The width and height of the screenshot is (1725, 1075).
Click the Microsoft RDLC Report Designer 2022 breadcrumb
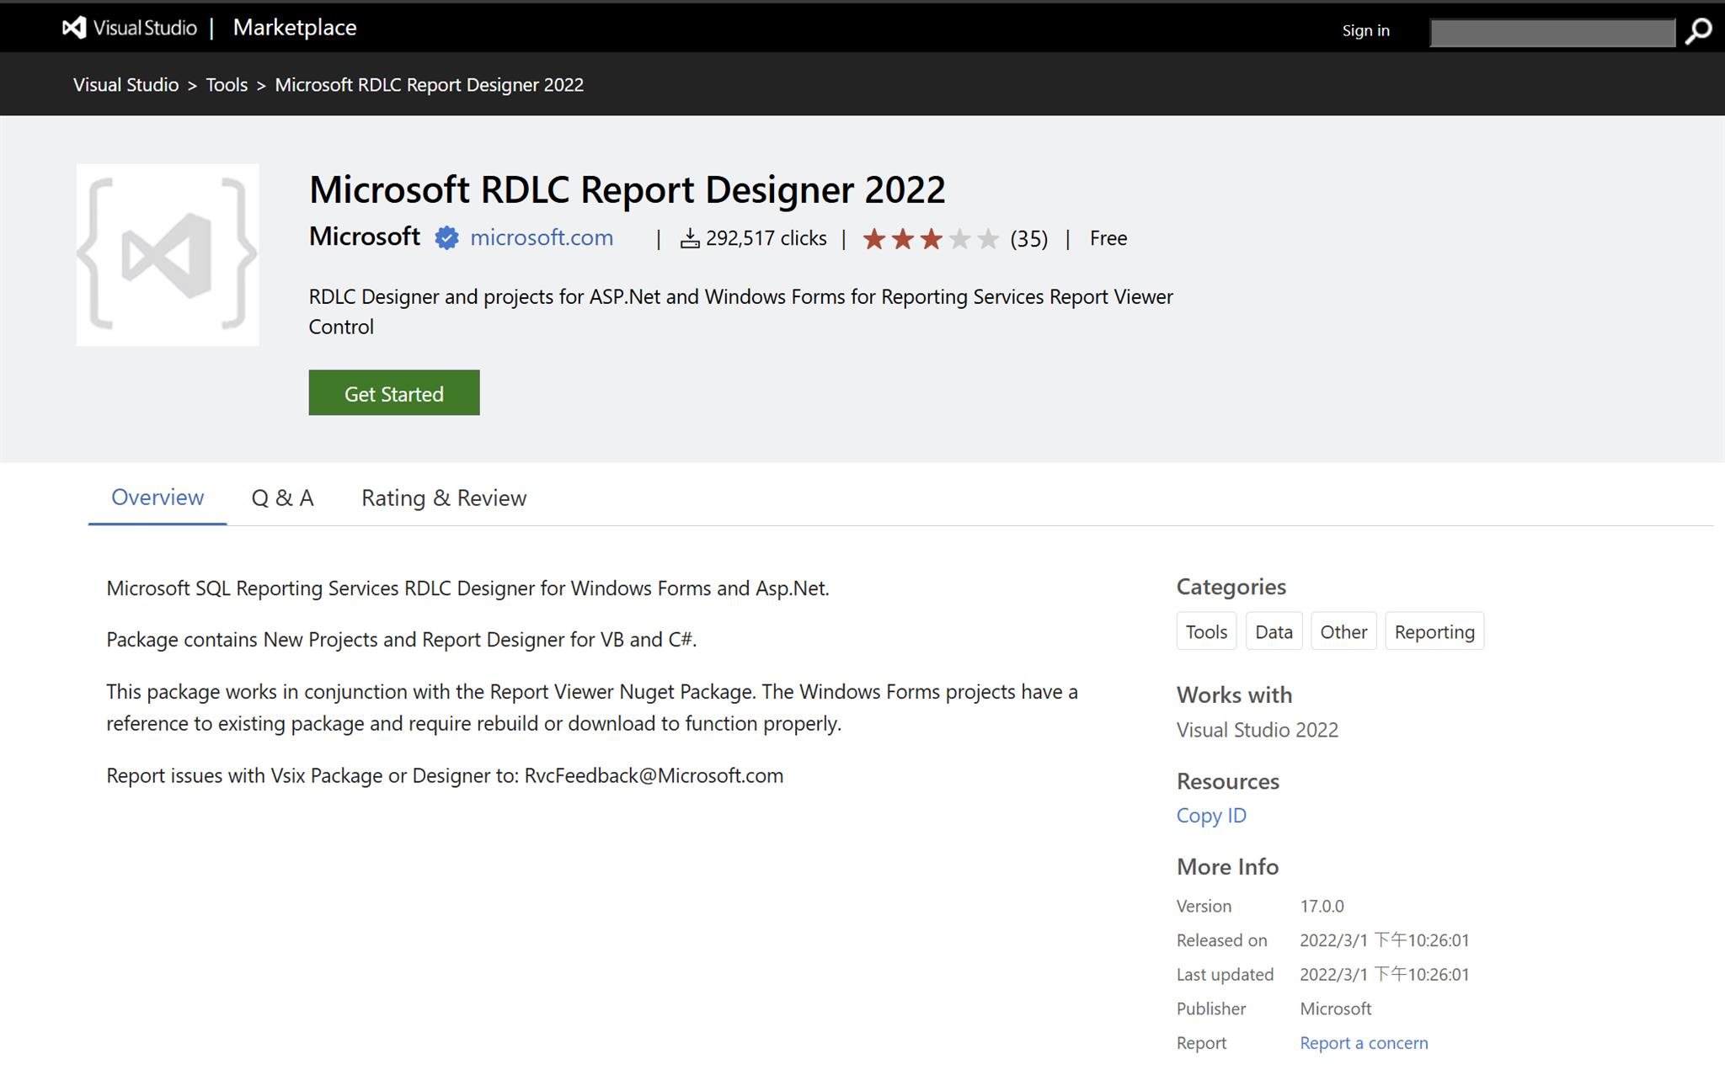pos(429,85)
